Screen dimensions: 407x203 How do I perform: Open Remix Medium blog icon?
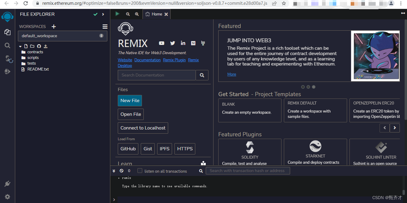pyautogui.click(x=193, y=43)
